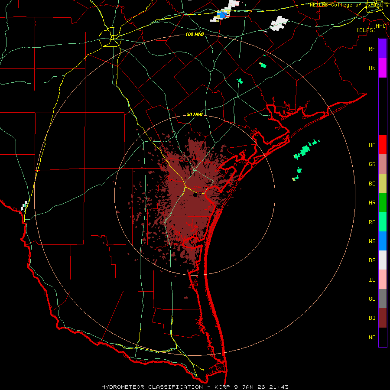Click the [CLAS] legend header text
Viewport: 390px width, 390px height.
click(x=366, y=30)
